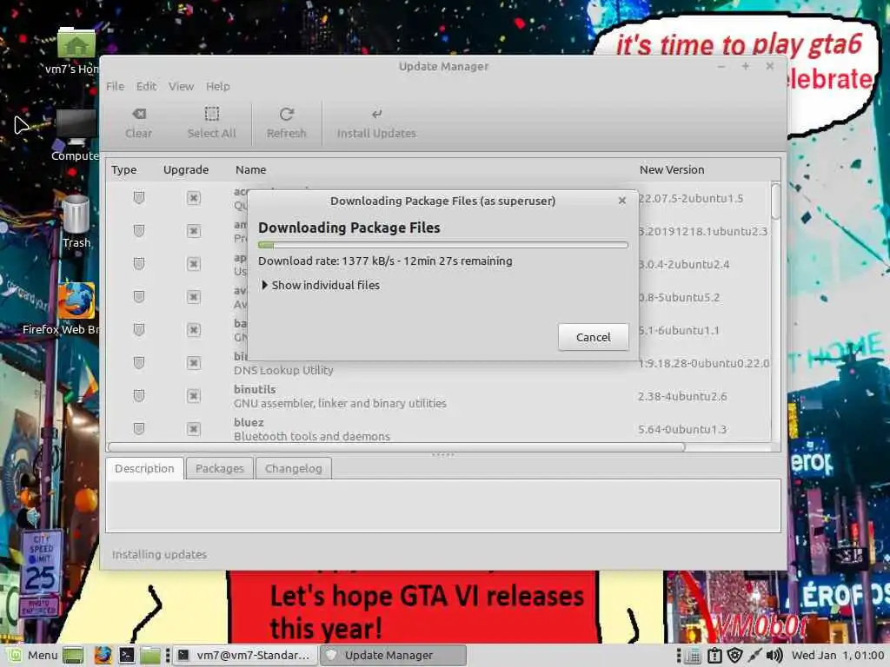Toggle upgrade checkbox in the 5.1-6ubuntu1.1 row
890x667 pixels.
pyautogui.click(x=194, y=329)
